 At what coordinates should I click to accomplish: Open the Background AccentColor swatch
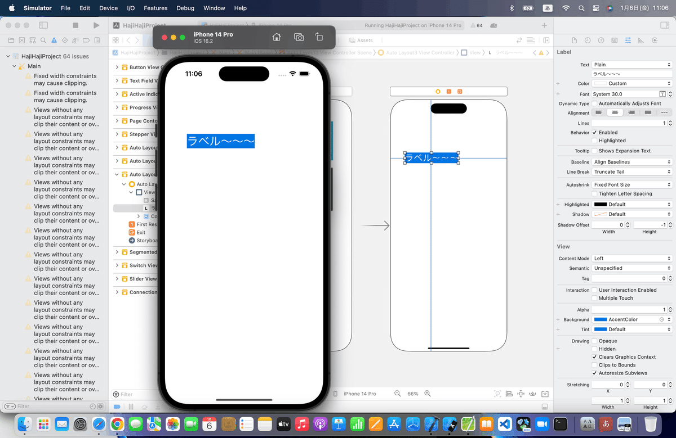[601, 319]
